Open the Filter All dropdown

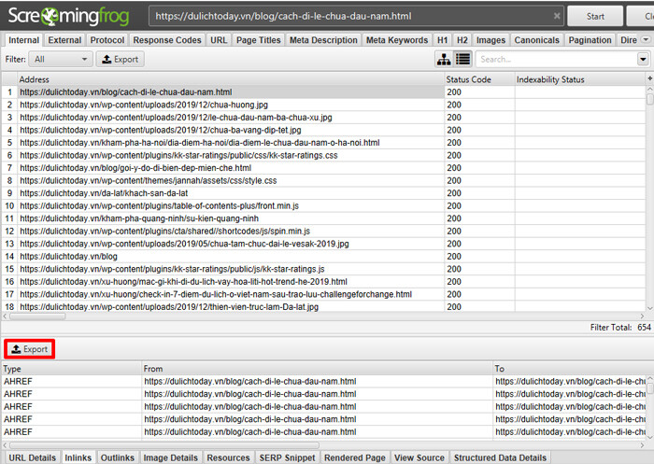click(x=60, y=59)
